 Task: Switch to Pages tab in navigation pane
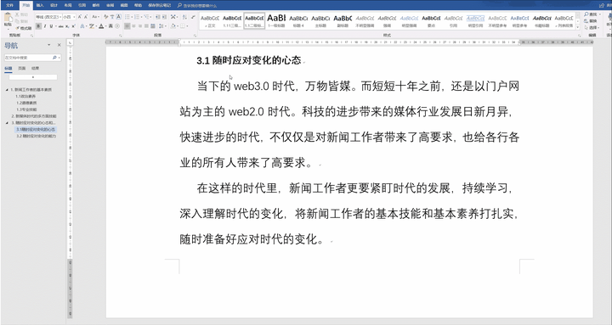pos(22,68)
